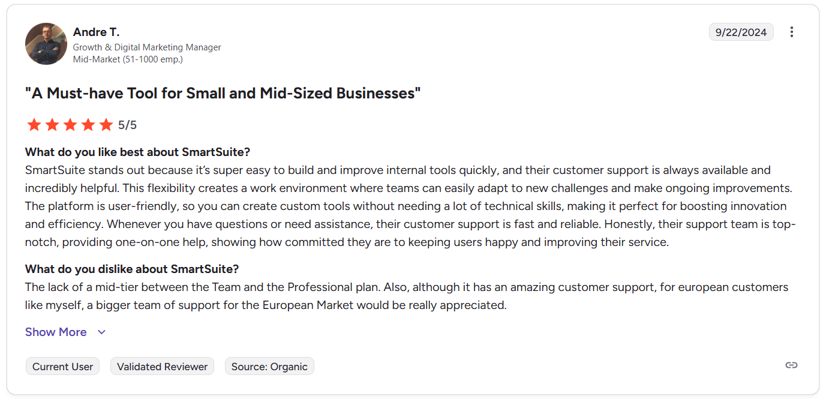The height and width of the screenshot is (399, 829).
Task: Select the Validated Reviewer tag
Action: pyautogui.click(x=162, y=367)
